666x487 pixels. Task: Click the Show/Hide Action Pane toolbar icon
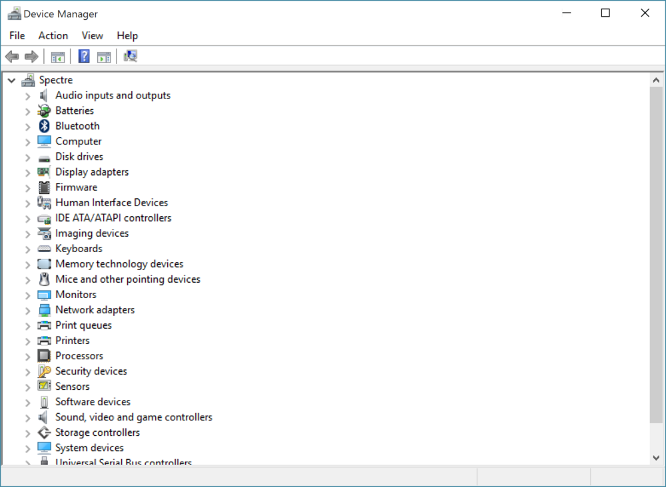(104, 57)
